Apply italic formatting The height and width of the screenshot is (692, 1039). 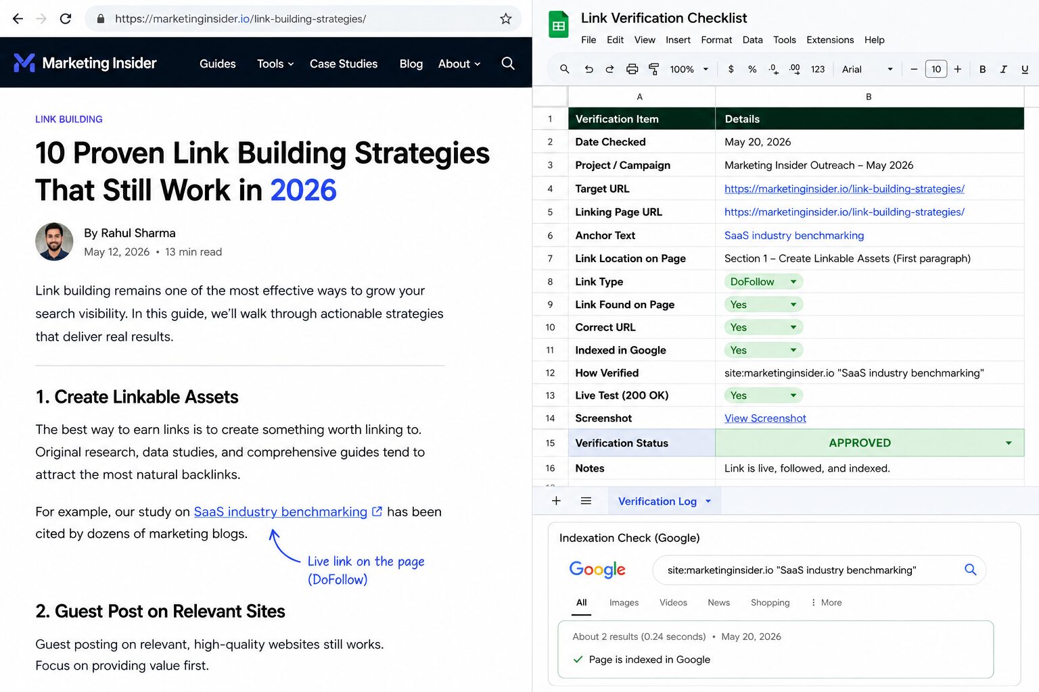tap(1004, 69)
